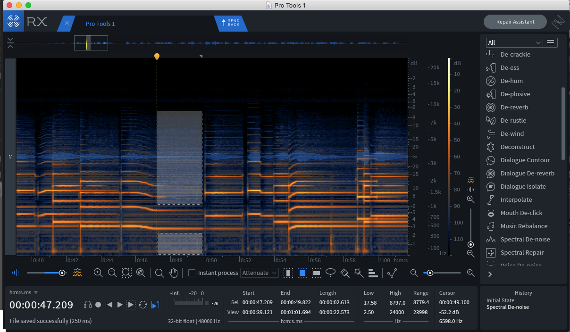Choose the Time selection tool

pos(287,273)
